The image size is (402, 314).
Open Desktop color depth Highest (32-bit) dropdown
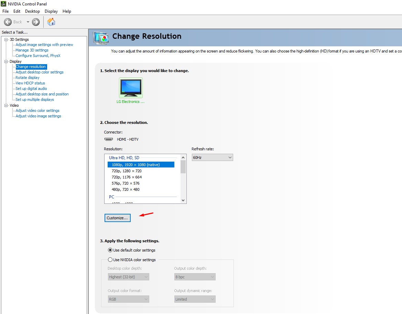tap(129, 277)
